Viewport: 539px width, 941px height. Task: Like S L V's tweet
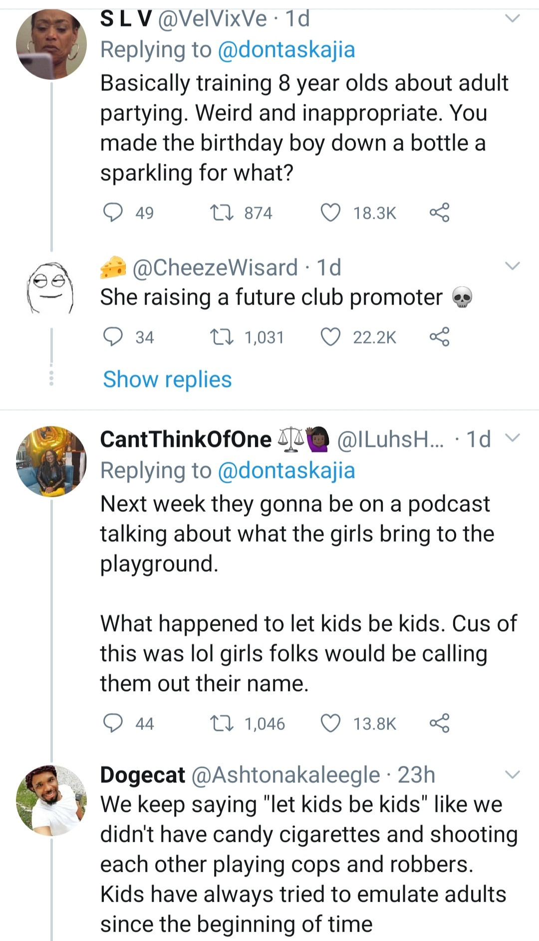click(330, 213)
